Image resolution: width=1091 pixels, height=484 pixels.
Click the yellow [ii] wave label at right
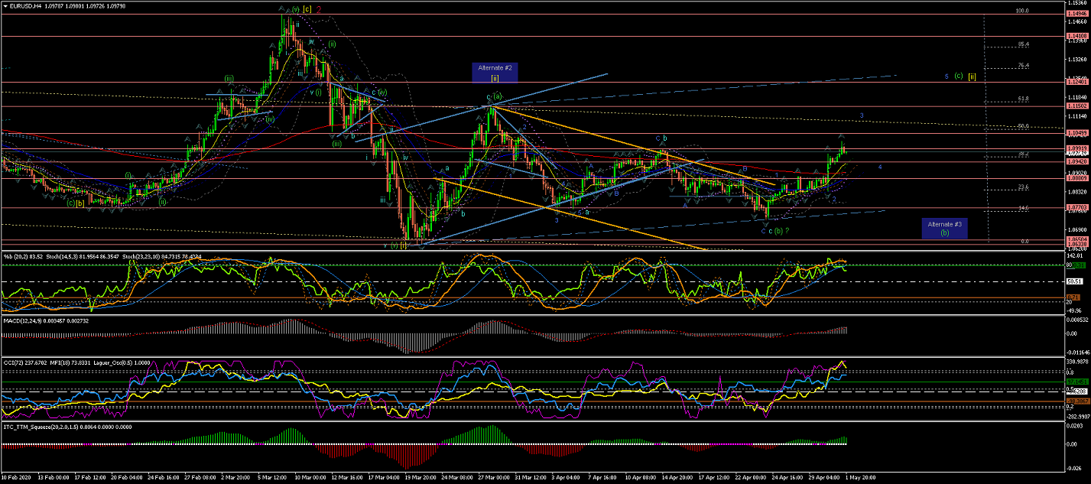(x=993, y=76)
